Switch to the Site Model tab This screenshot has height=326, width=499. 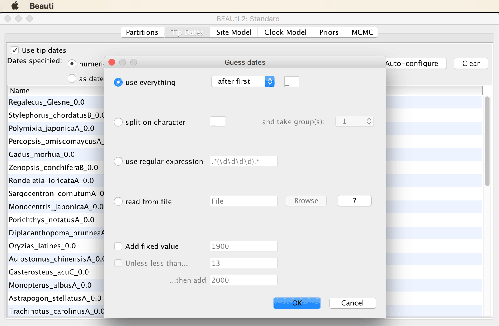click(x=234, y=32)
